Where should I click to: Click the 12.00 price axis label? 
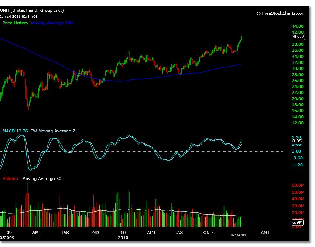click(298, 123)
